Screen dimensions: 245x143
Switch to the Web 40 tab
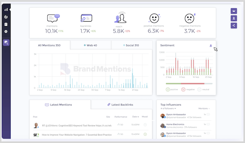coord(90,45)
